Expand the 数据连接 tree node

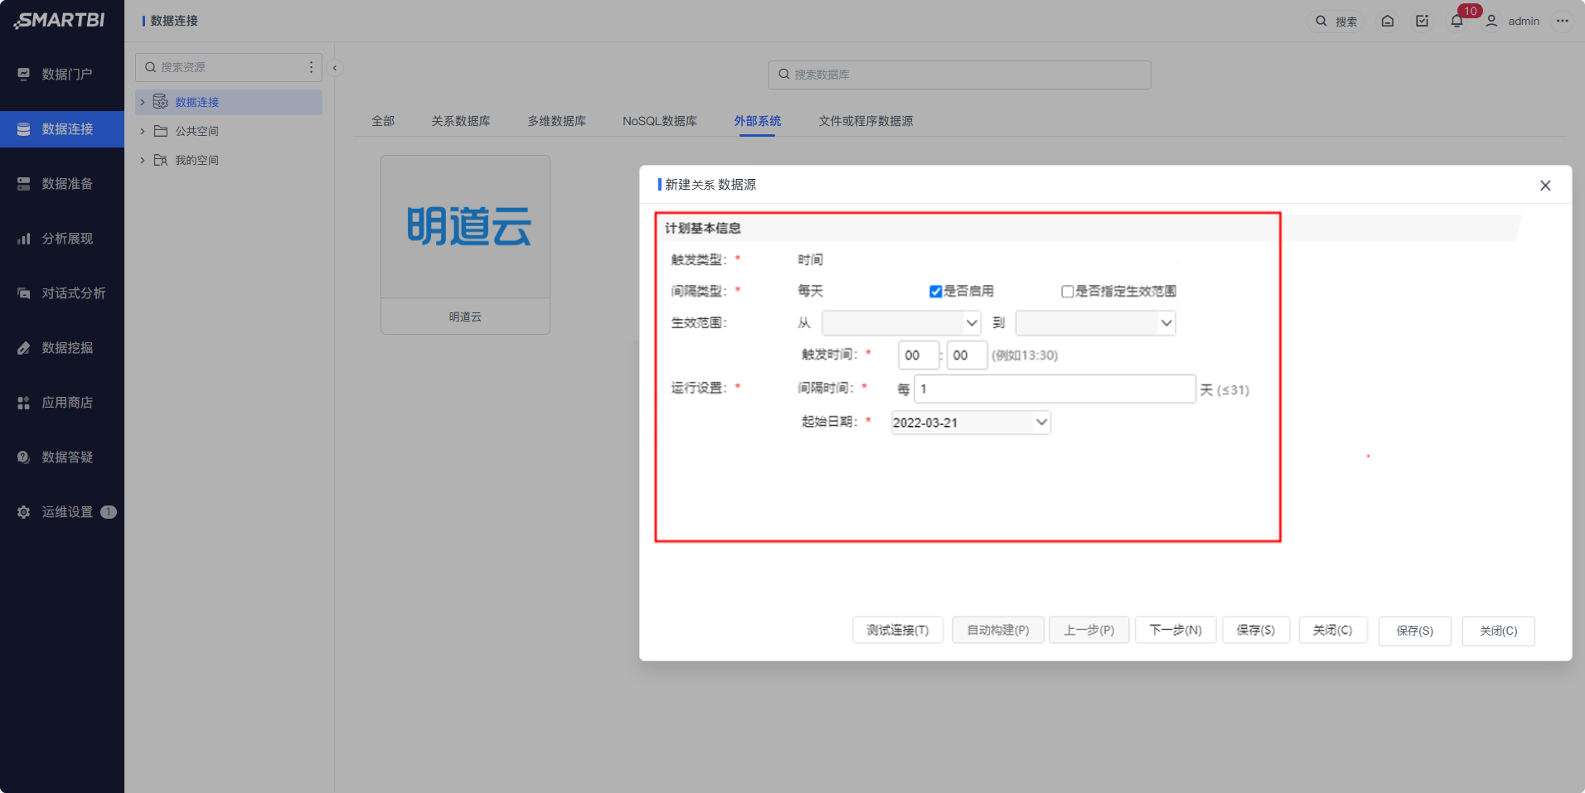[x=143, y=103]
